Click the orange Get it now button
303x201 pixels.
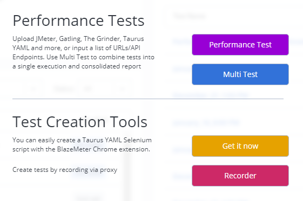coord(240,146)
